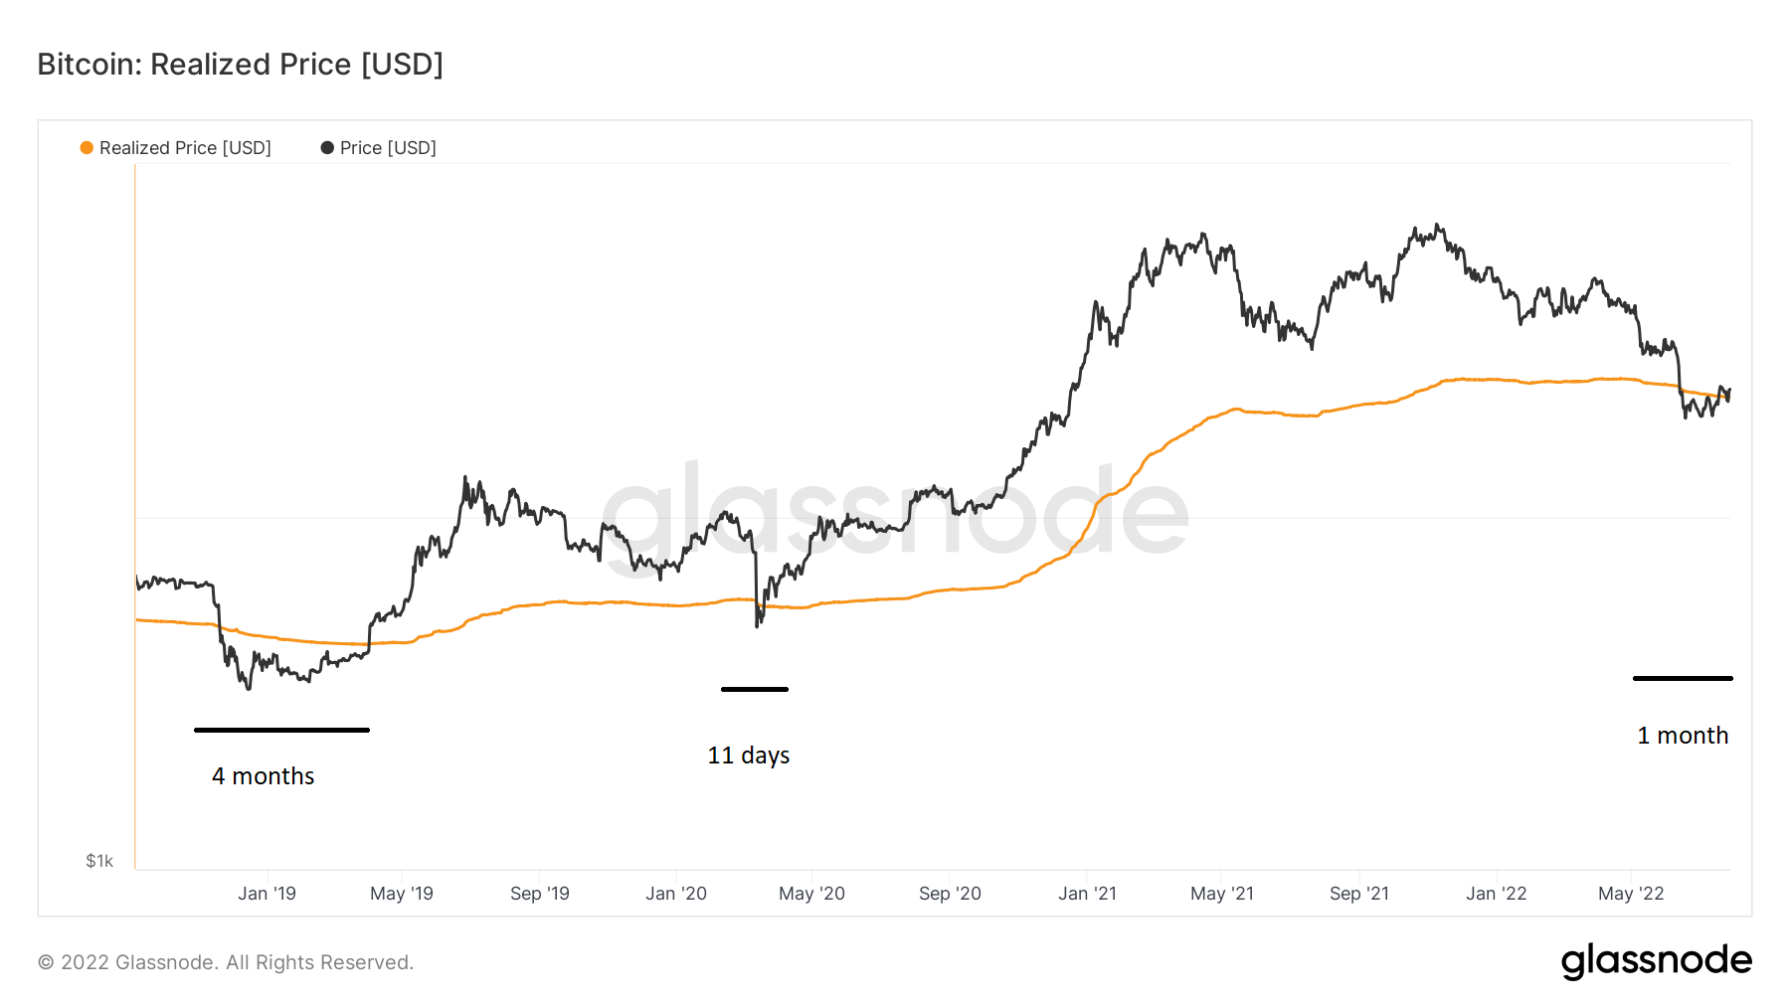Click the $1k y-axis label
This screenshot has width=1790, height=1007.
click(x=99, y=861)
